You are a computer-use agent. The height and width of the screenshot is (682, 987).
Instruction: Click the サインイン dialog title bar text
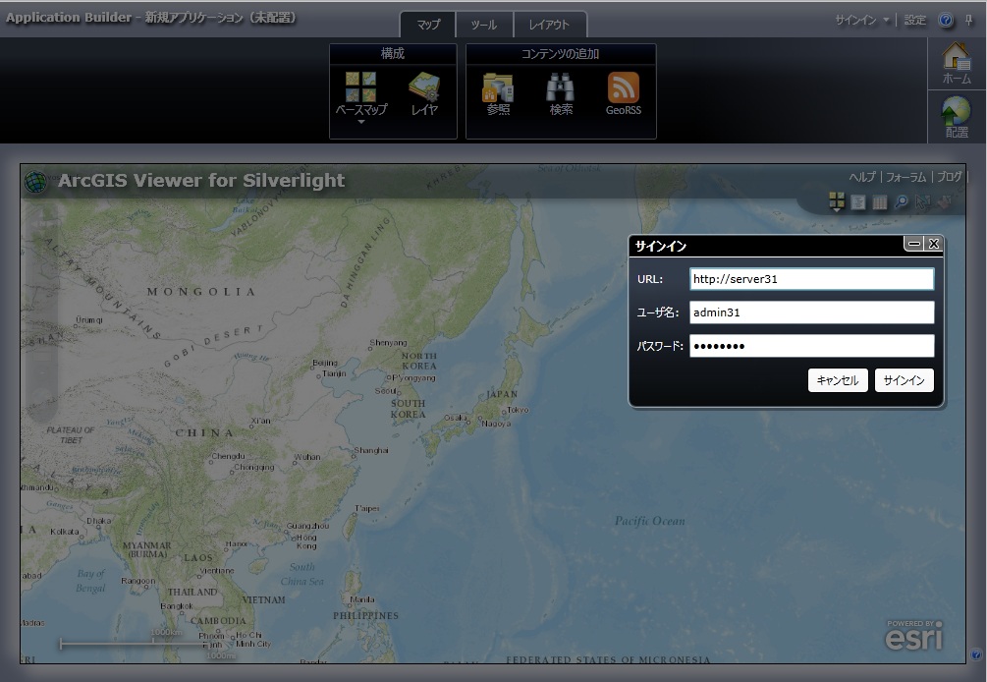coord(660,247)
